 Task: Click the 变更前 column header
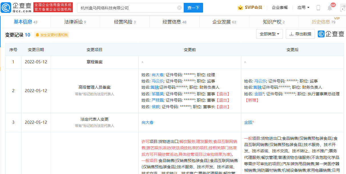(190, 50)
